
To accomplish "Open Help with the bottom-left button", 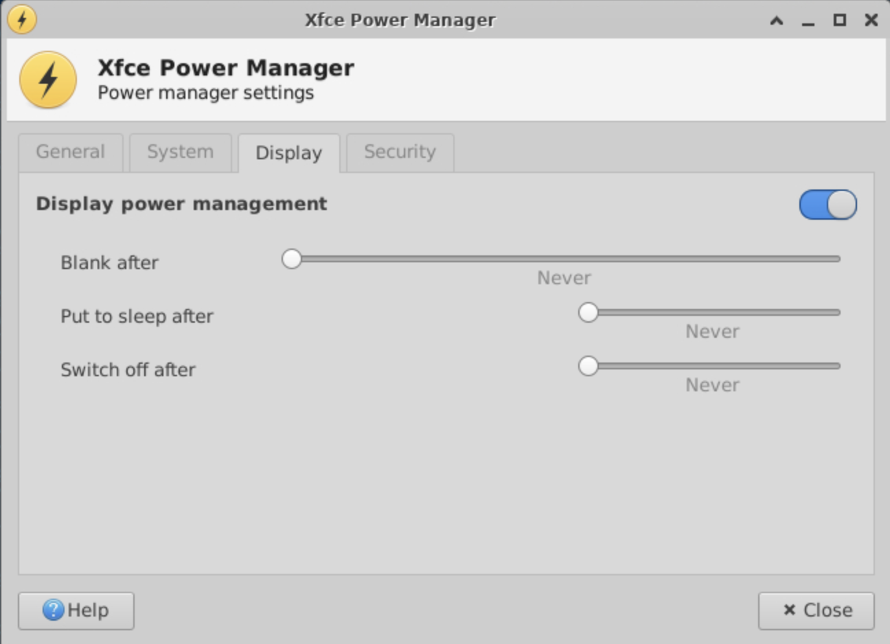I will coord(76,610).
